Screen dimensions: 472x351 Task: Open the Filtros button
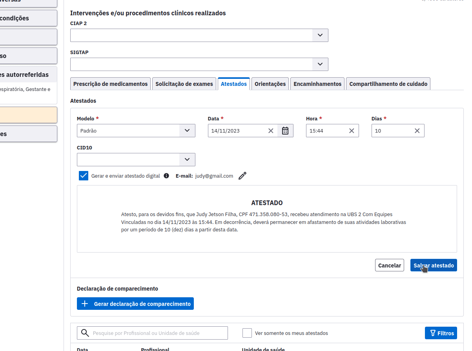tap(441, 333)
